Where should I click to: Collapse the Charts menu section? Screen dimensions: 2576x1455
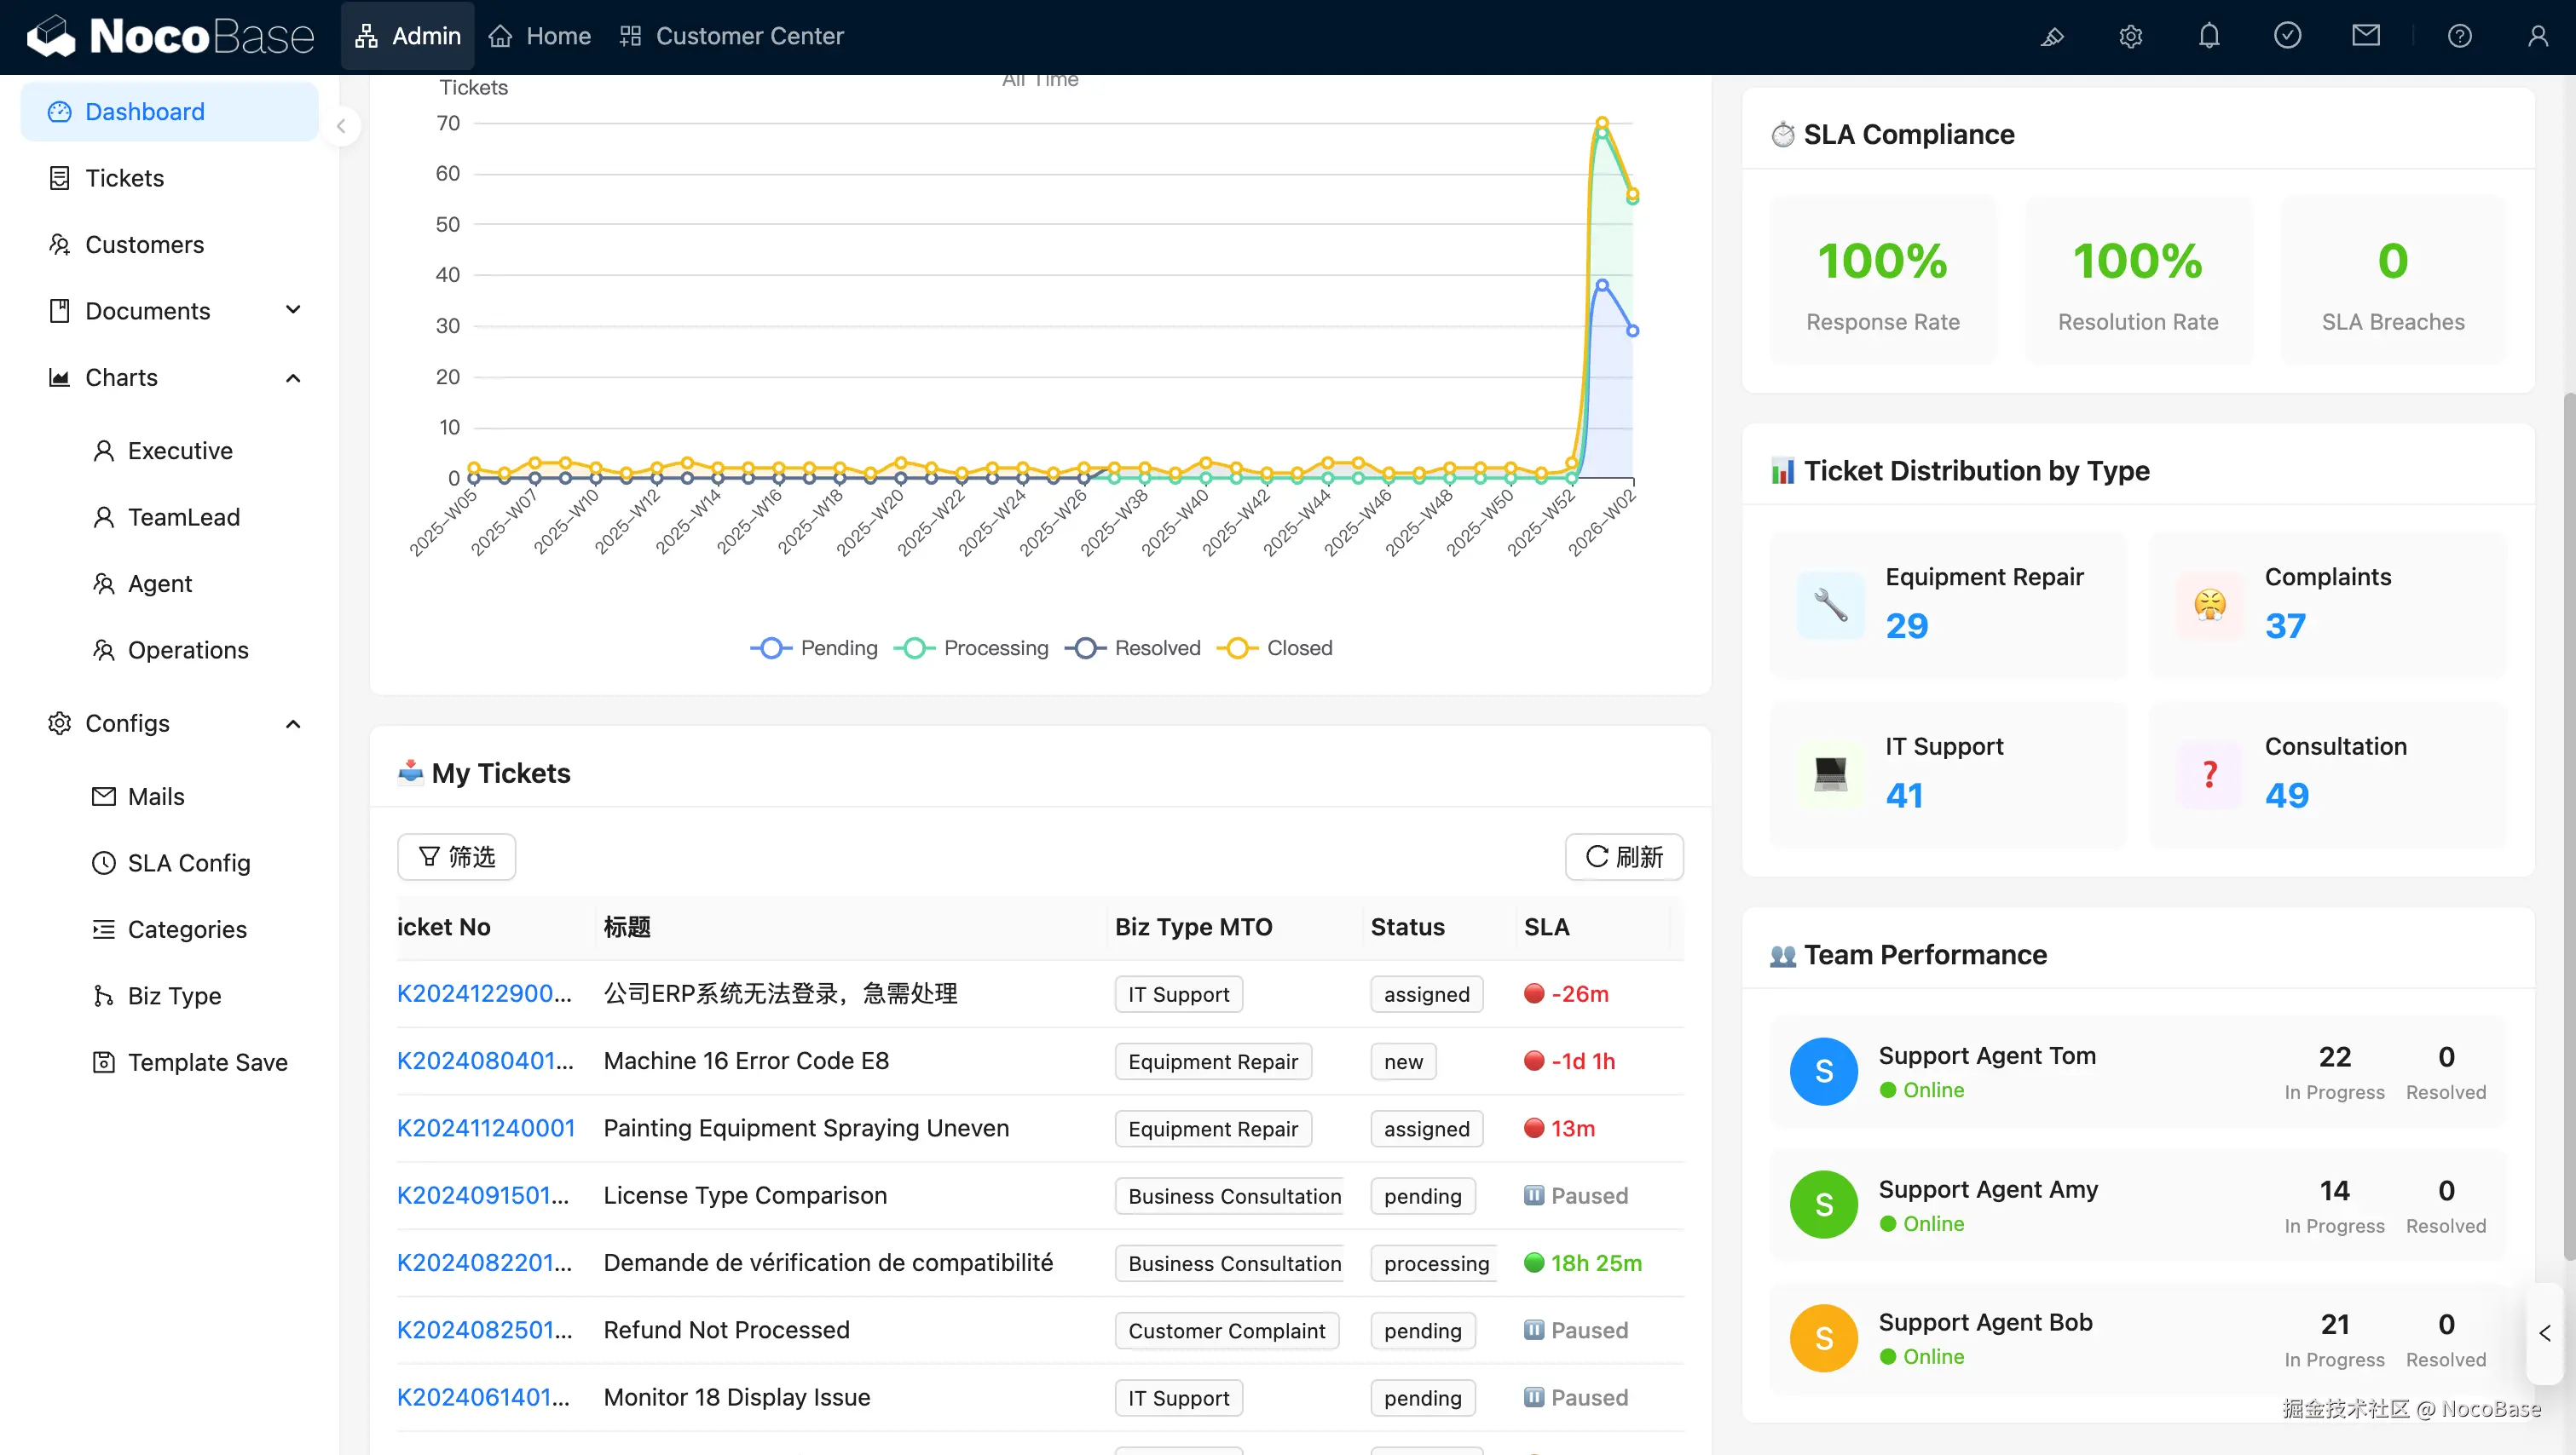click(x=292, y=377)
